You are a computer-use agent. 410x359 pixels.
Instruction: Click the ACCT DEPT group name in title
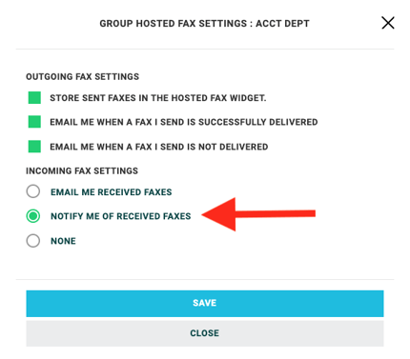click(x=282, y=24)
